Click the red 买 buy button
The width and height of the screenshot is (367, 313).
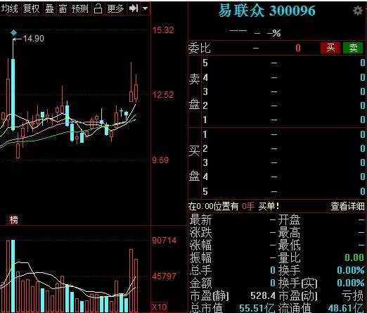[330, 48]
